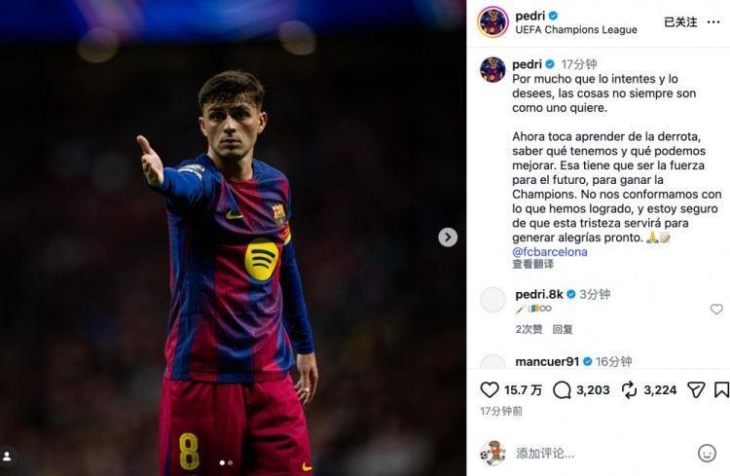Click 查看翻译 to translate the caption
Image resolution: width=730 pixels, height=476 pixels.
pyautogui.click(x=533, y=265)
